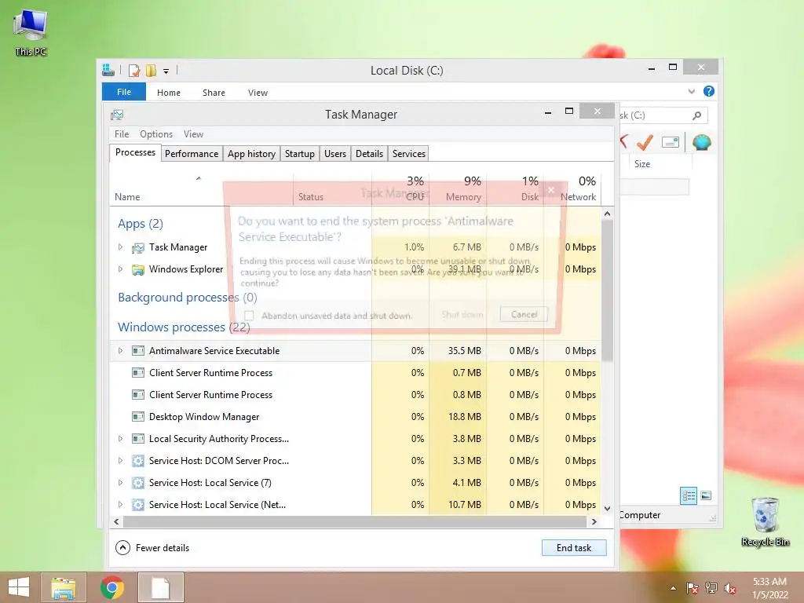This screenshot has width=804, height=603.
Task: Open This PC desktop icon
Action: pos(31,31)
